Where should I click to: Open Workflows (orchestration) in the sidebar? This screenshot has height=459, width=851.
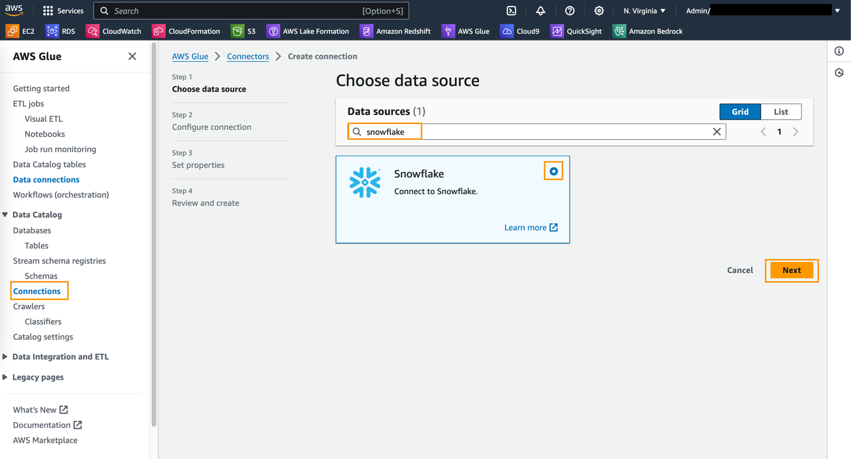click(x=61, y=195)
